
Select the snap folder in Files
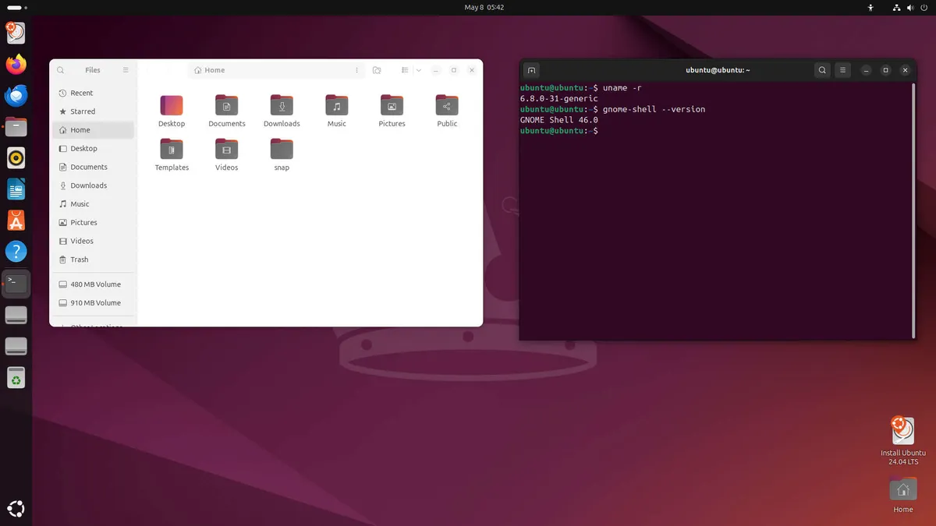pos(282,154)
